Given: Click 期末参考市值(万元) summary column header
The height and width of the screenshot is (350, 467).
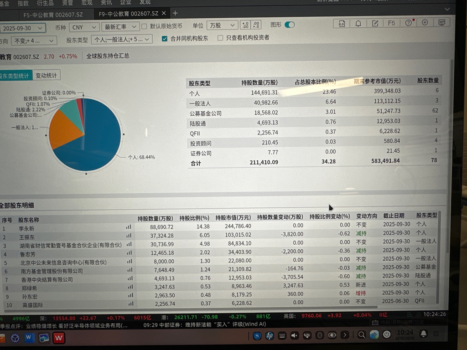Looking at the screenshot, I should 377,81.
